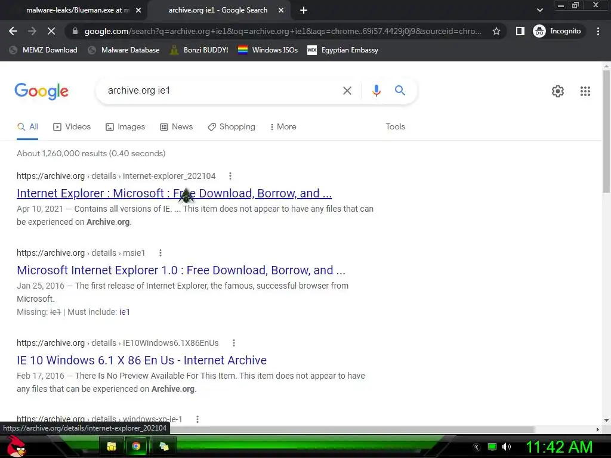
Task: Click the 'Must include: ie1' link
Action: (124, 312)
